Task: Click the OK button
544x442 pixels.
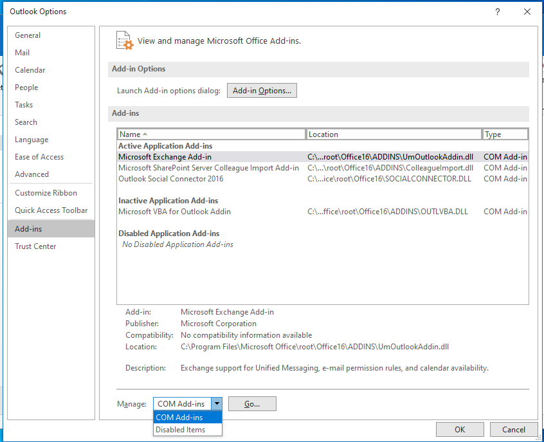Action: (x=460, y=430)
